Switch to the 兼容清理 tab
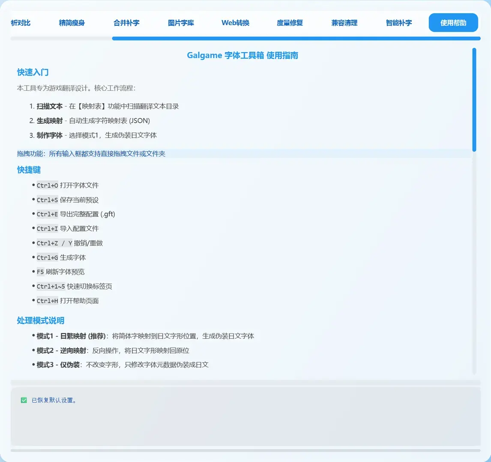Screen dimensions: 491x462 point(344,23)
